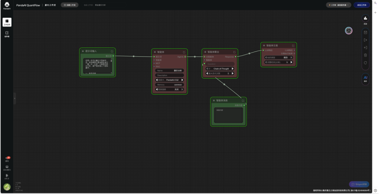Image resolution: width=379 pixels, height=194 pixels.
Task: Open the bar chart backtest panel icon
Action: click(365, 19)
